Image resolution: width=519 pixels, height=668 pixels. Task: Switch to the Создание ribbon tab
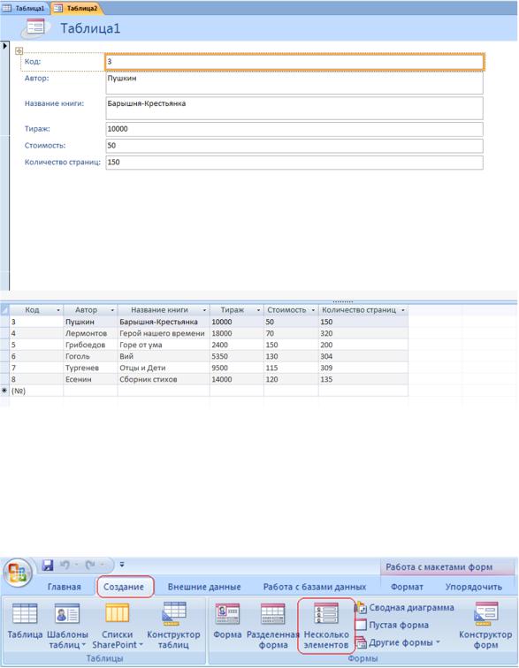pos(124,587)
